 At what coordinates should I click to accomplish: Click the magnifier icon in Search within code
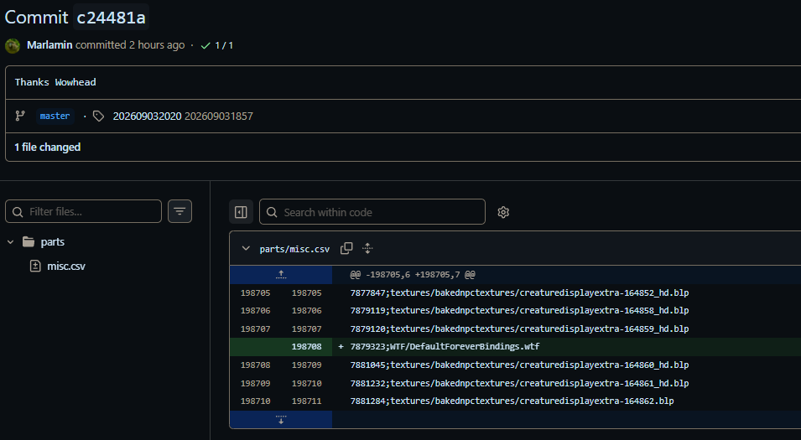[272, 212]
